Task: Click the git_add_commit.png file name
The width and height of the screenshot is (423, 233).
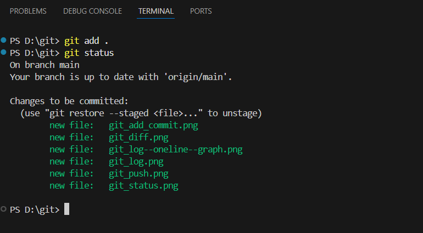Action: coord(153,125)
